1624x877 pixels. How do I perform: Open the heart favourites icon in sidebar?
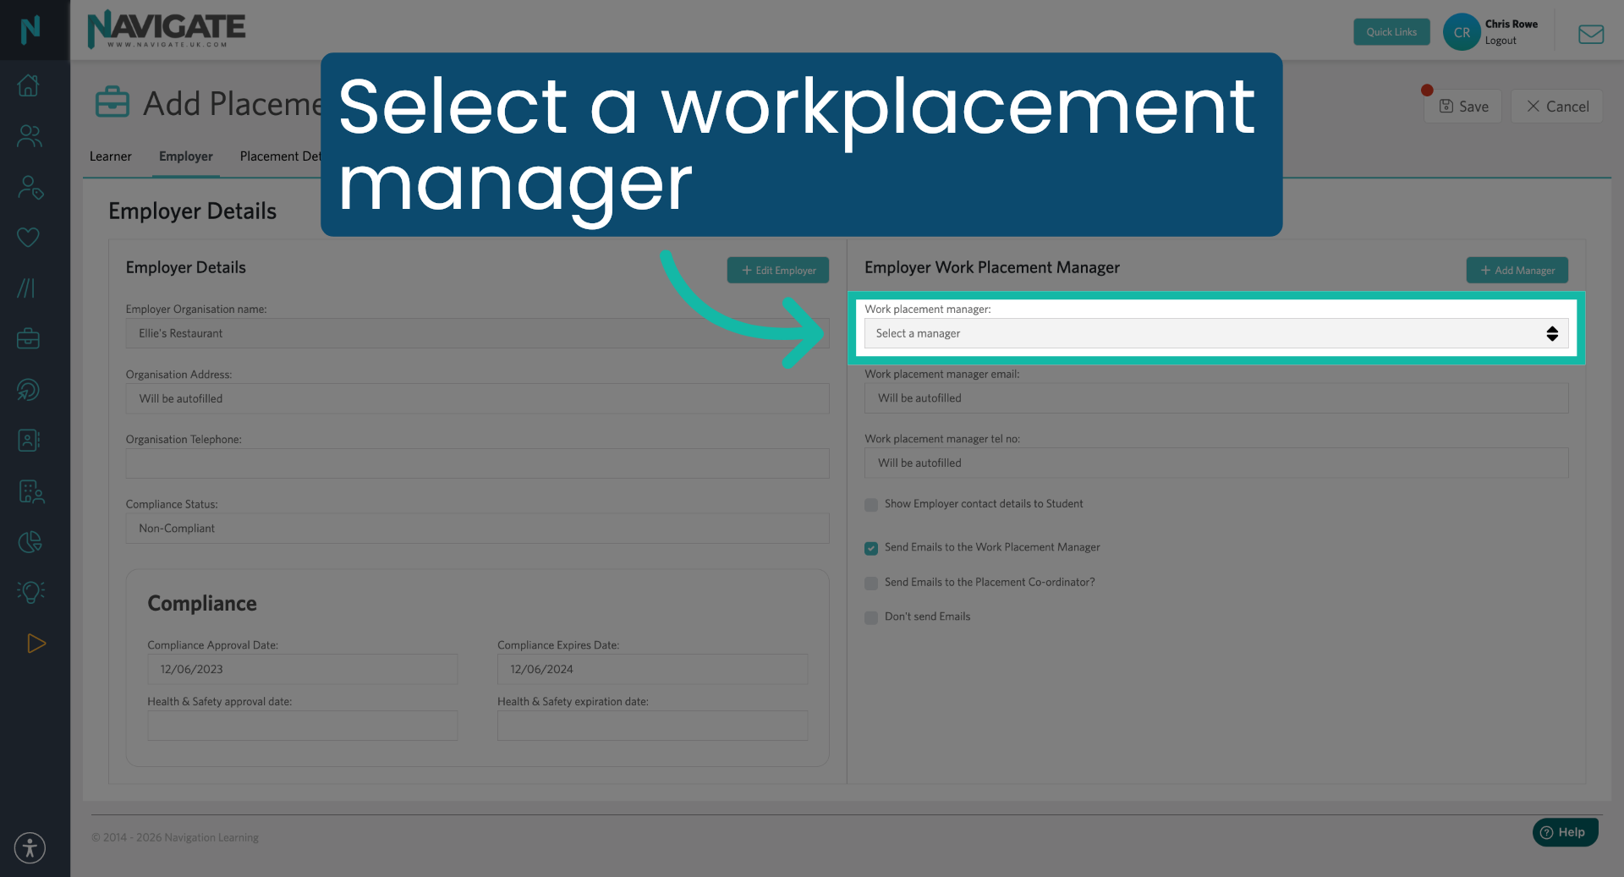(x=29, y=237)
